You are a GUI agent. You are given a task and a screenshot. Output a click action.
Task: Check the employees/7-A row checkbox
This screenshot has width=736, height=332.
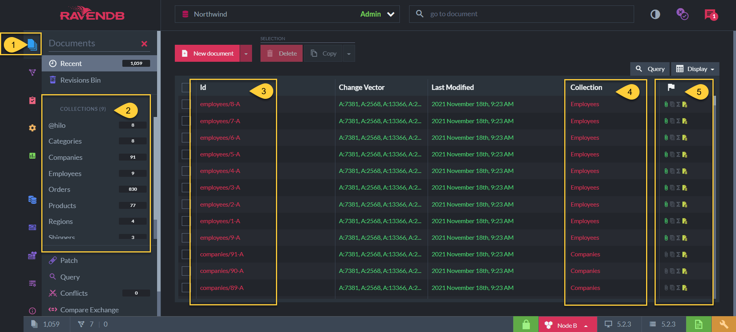coord(186,121)
